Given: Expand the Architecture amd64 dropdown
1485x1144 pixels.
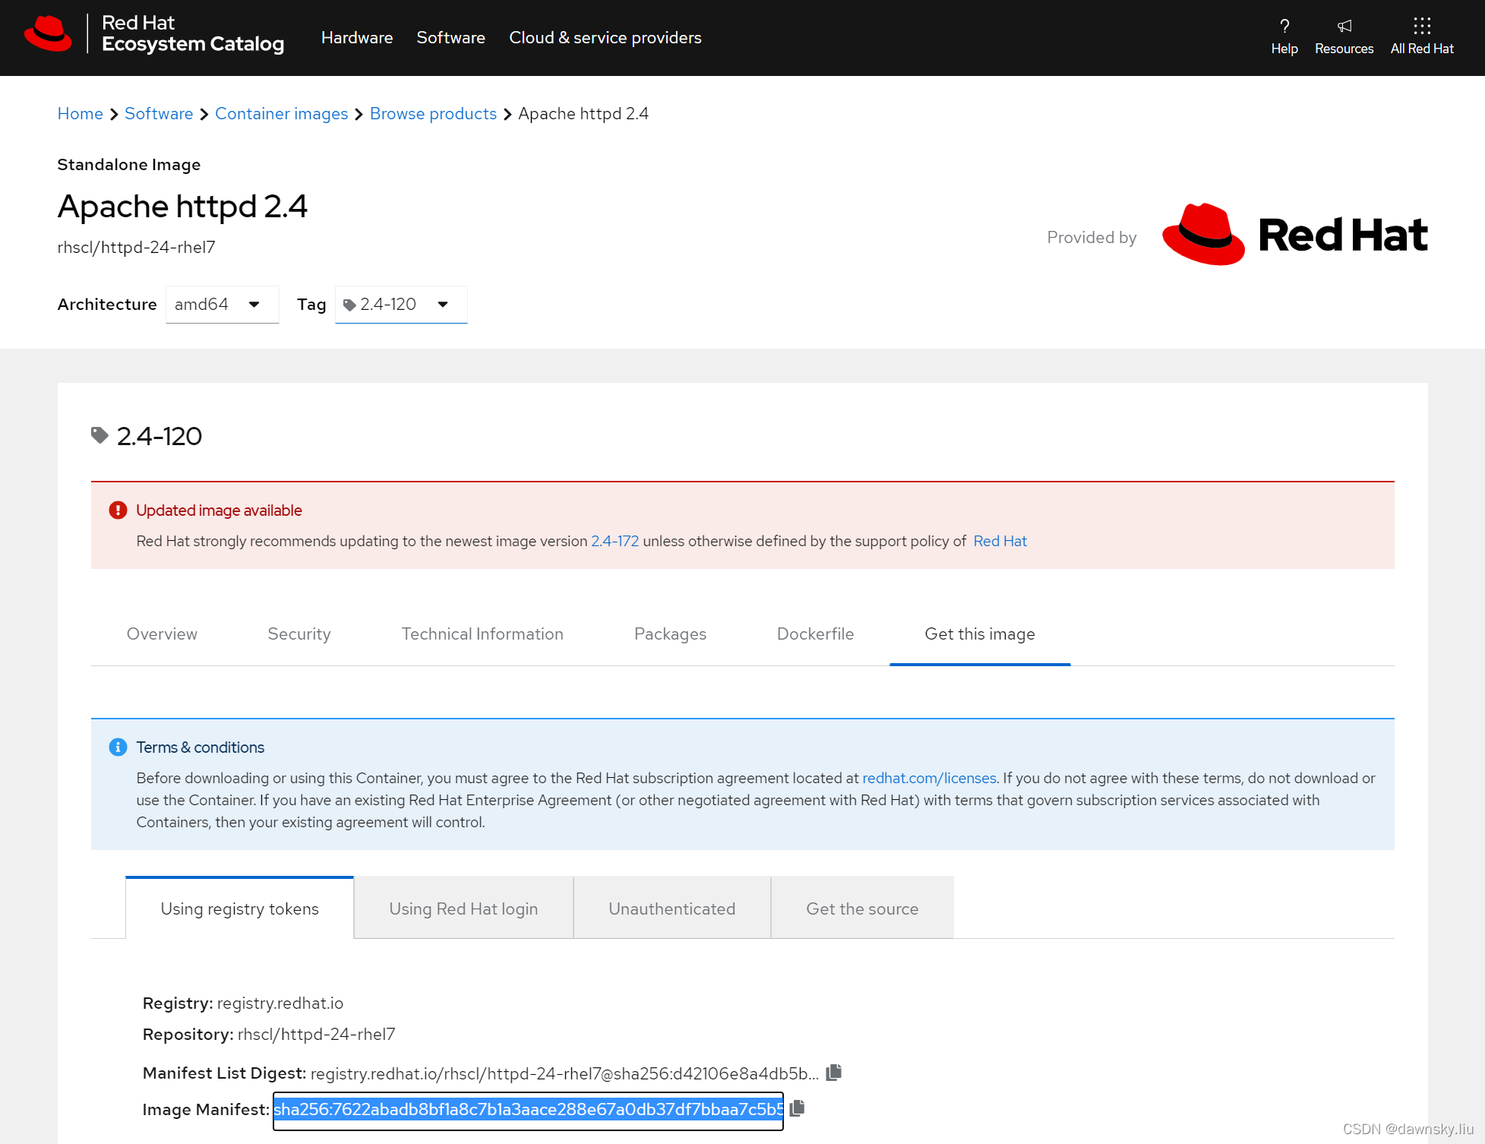Looking at the screenshot, I should click(x=219, y=304).
